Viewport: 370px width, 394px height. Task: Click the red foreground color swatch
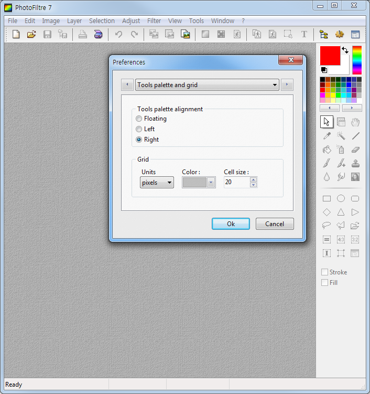coord(330,56)
